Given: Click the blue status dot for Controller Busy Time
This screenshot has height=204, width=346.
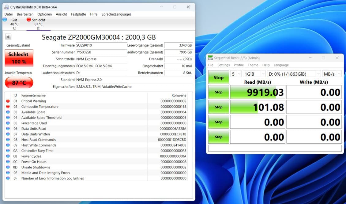Looking at the screenshot, I should point(8,151).
